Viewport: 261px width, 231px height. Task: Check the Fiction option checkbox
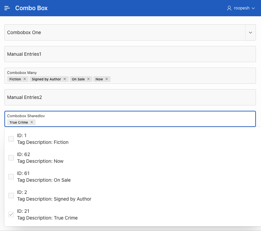click(x=11, y=139)
